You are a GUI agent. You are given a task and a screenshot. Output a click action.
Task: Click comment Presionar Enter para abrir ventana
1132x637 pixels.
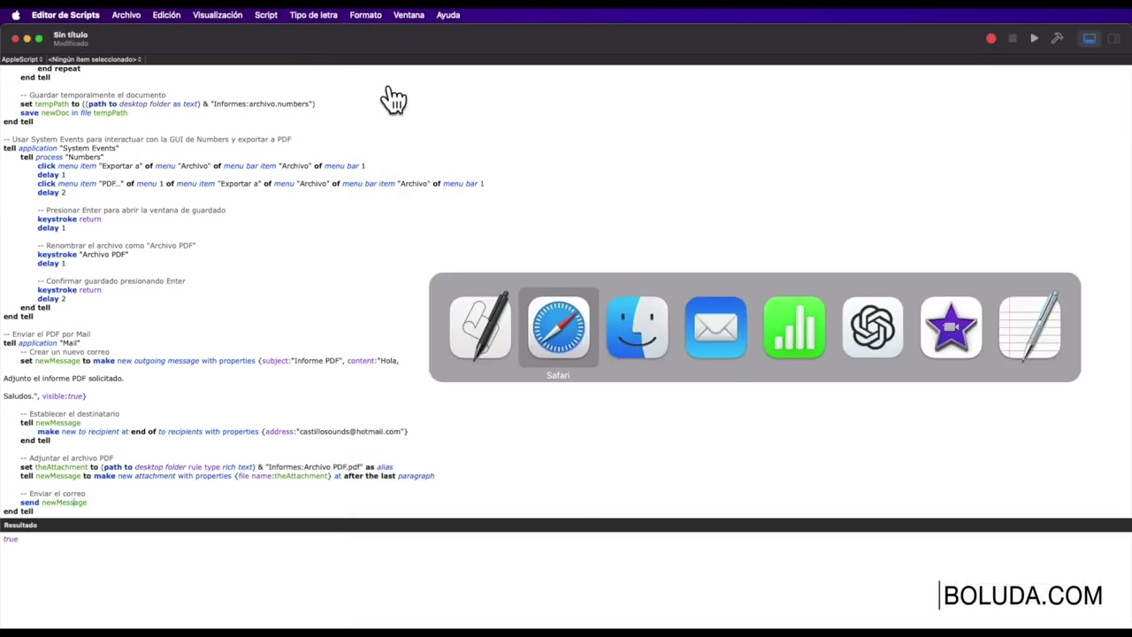click(131, 211)
